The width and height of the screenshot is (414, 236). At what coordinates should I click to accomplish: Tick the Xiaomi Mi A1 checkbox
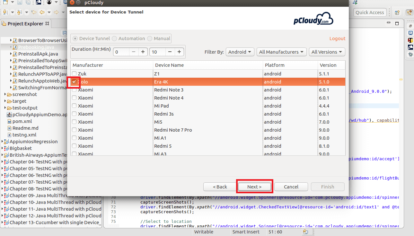click(x=74, y=138)
